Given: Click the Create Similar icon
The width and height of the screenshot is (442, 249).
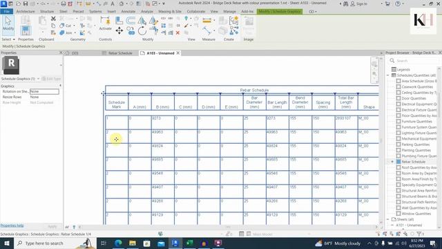Looking at the screenshot, I should (x=233, y=30).
